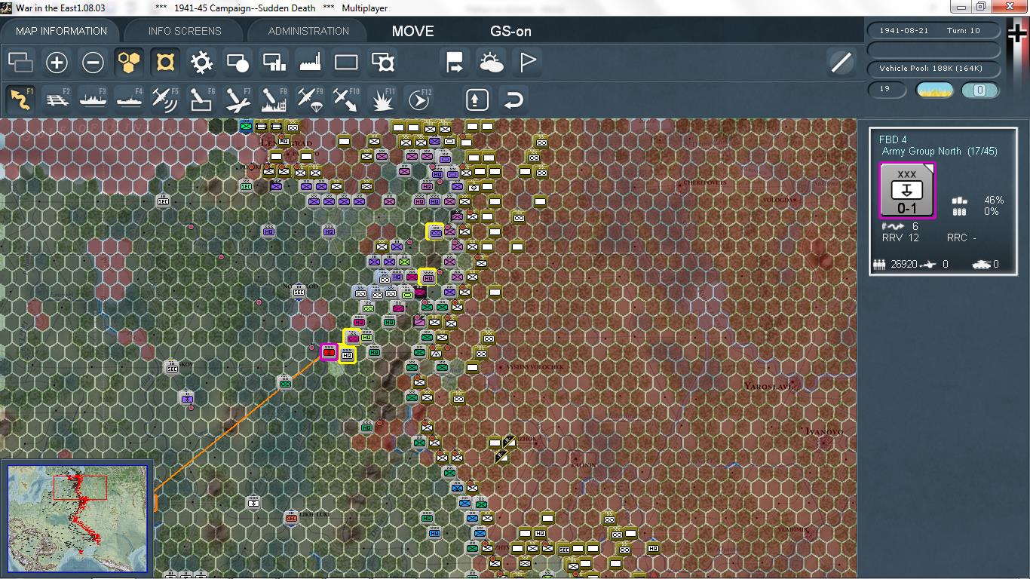Open the commander's report up-arrow icon

pos(477,98)
